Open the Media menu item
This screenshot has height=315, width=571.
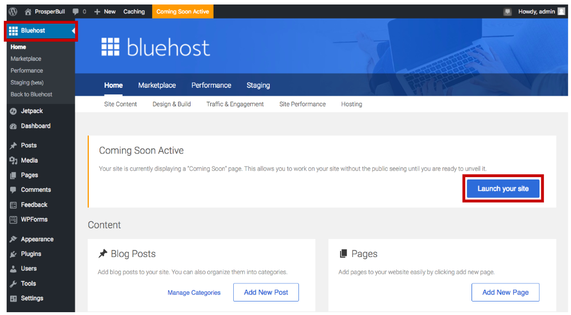coord(29,160)
